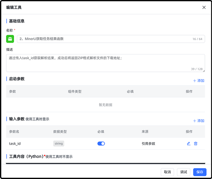
Task: Click the 取消 button
Action: [x=167, y=172]
